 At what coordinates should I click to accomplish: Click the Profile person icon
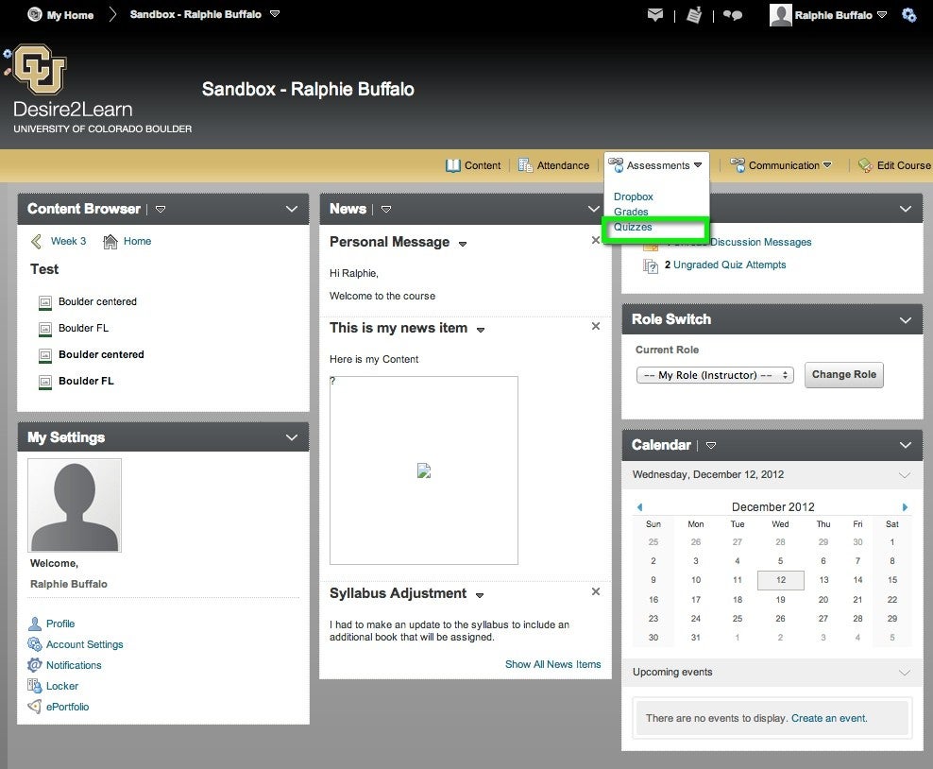[x=35, y=624]
